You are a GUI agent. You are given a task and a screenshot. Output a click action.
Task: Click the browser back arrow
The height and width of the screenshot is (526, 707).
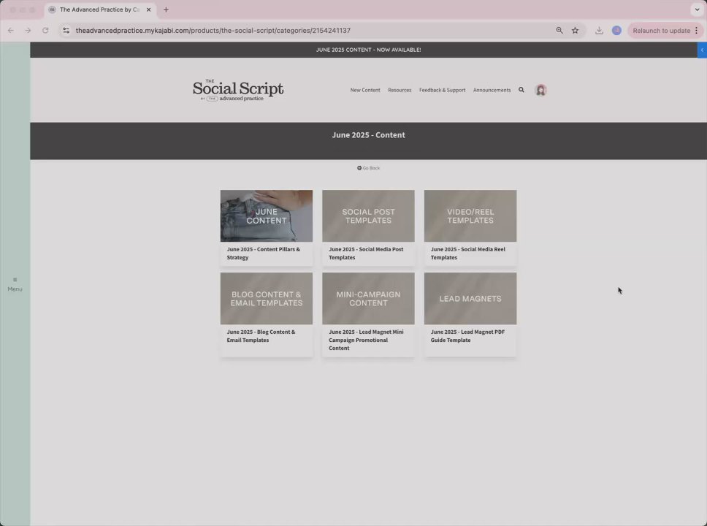11,31
